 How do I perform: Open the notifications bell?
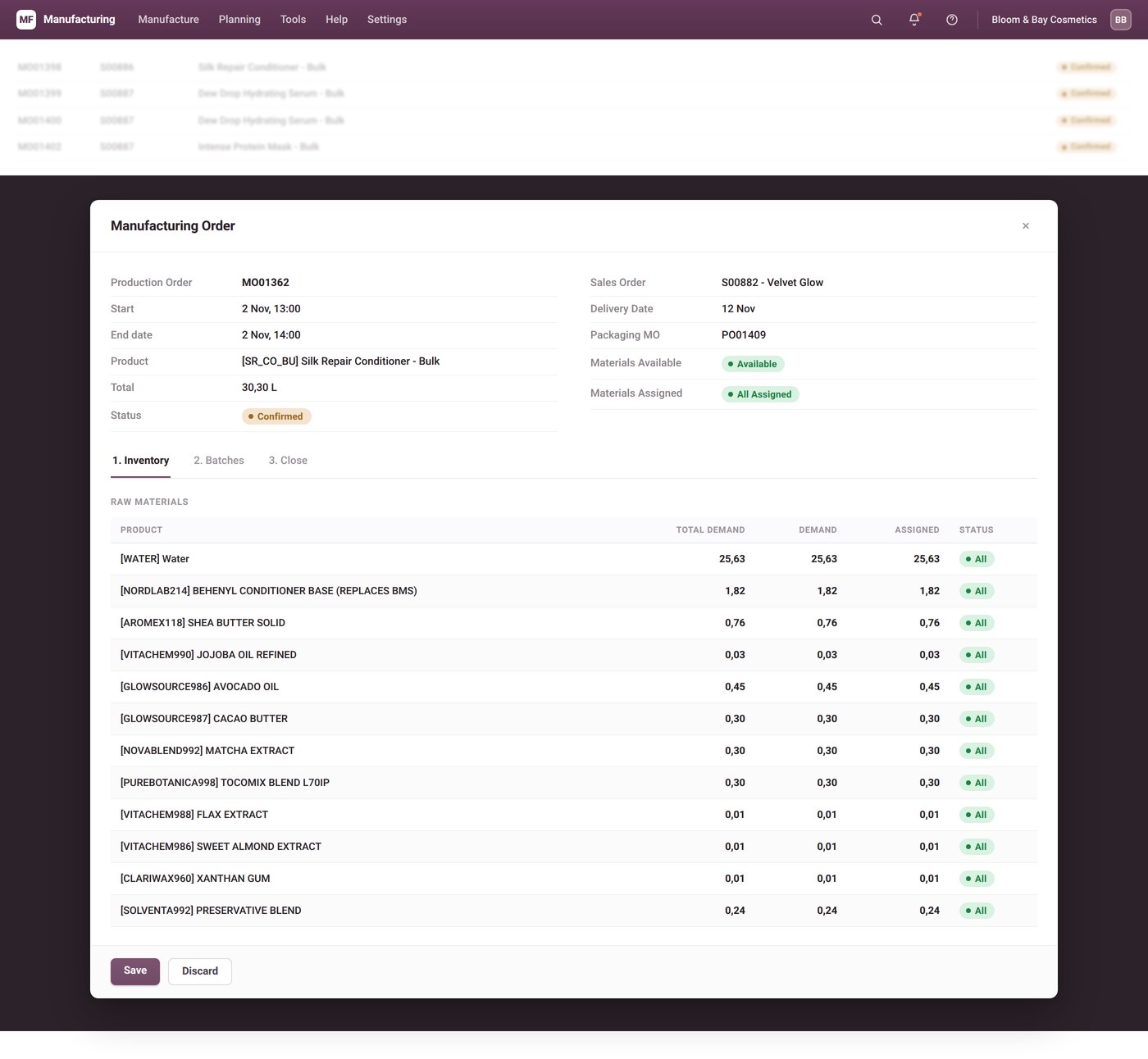coord(914,20)
